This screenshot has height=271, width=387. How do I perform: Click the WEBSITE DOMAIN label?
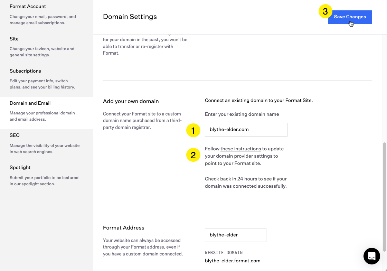tap(224, 253)
